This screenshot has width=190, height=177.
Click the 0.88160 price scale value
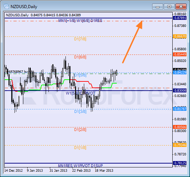point(180,14)
